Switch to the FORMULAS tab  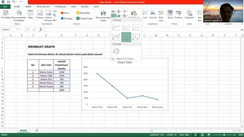click(61, 7)
